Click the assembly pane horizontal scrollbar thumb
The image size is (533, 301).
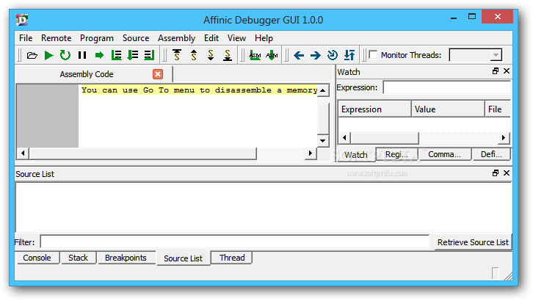[x=142, y=153]
